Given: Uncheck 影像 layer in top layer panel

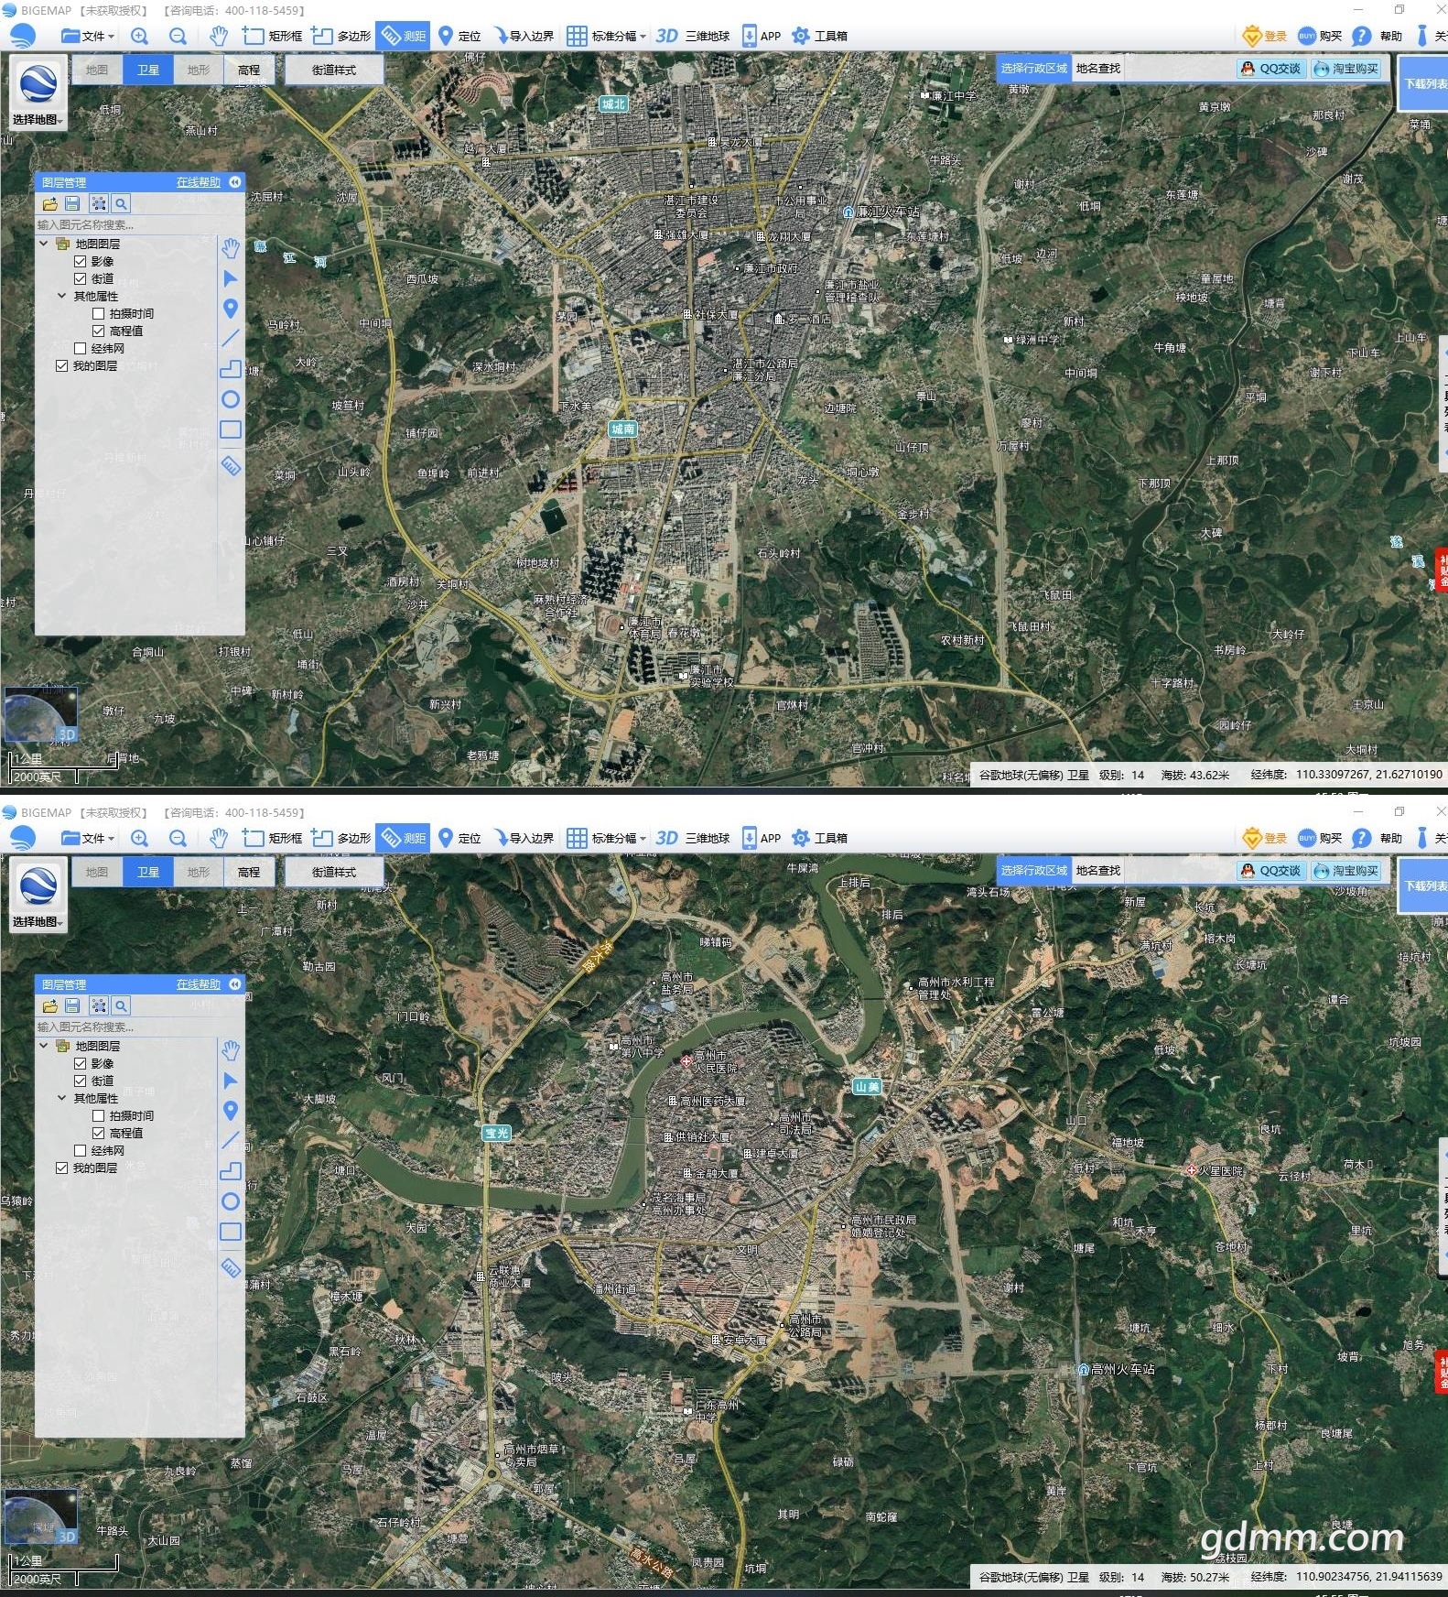Looking at the screenshot, I should pyautogui.click(x=81, y=261).
